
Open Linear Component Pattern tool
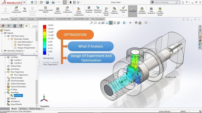45,10
